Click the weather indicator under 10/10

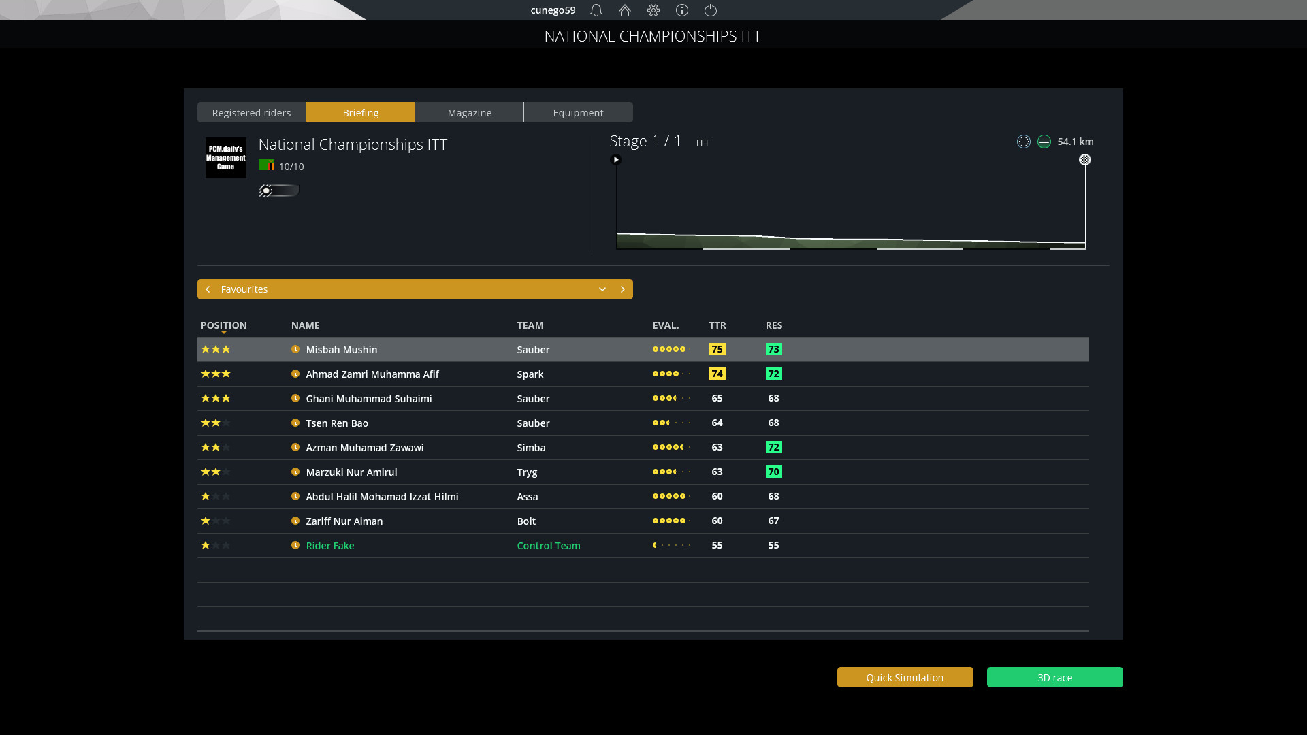point(278,191)
